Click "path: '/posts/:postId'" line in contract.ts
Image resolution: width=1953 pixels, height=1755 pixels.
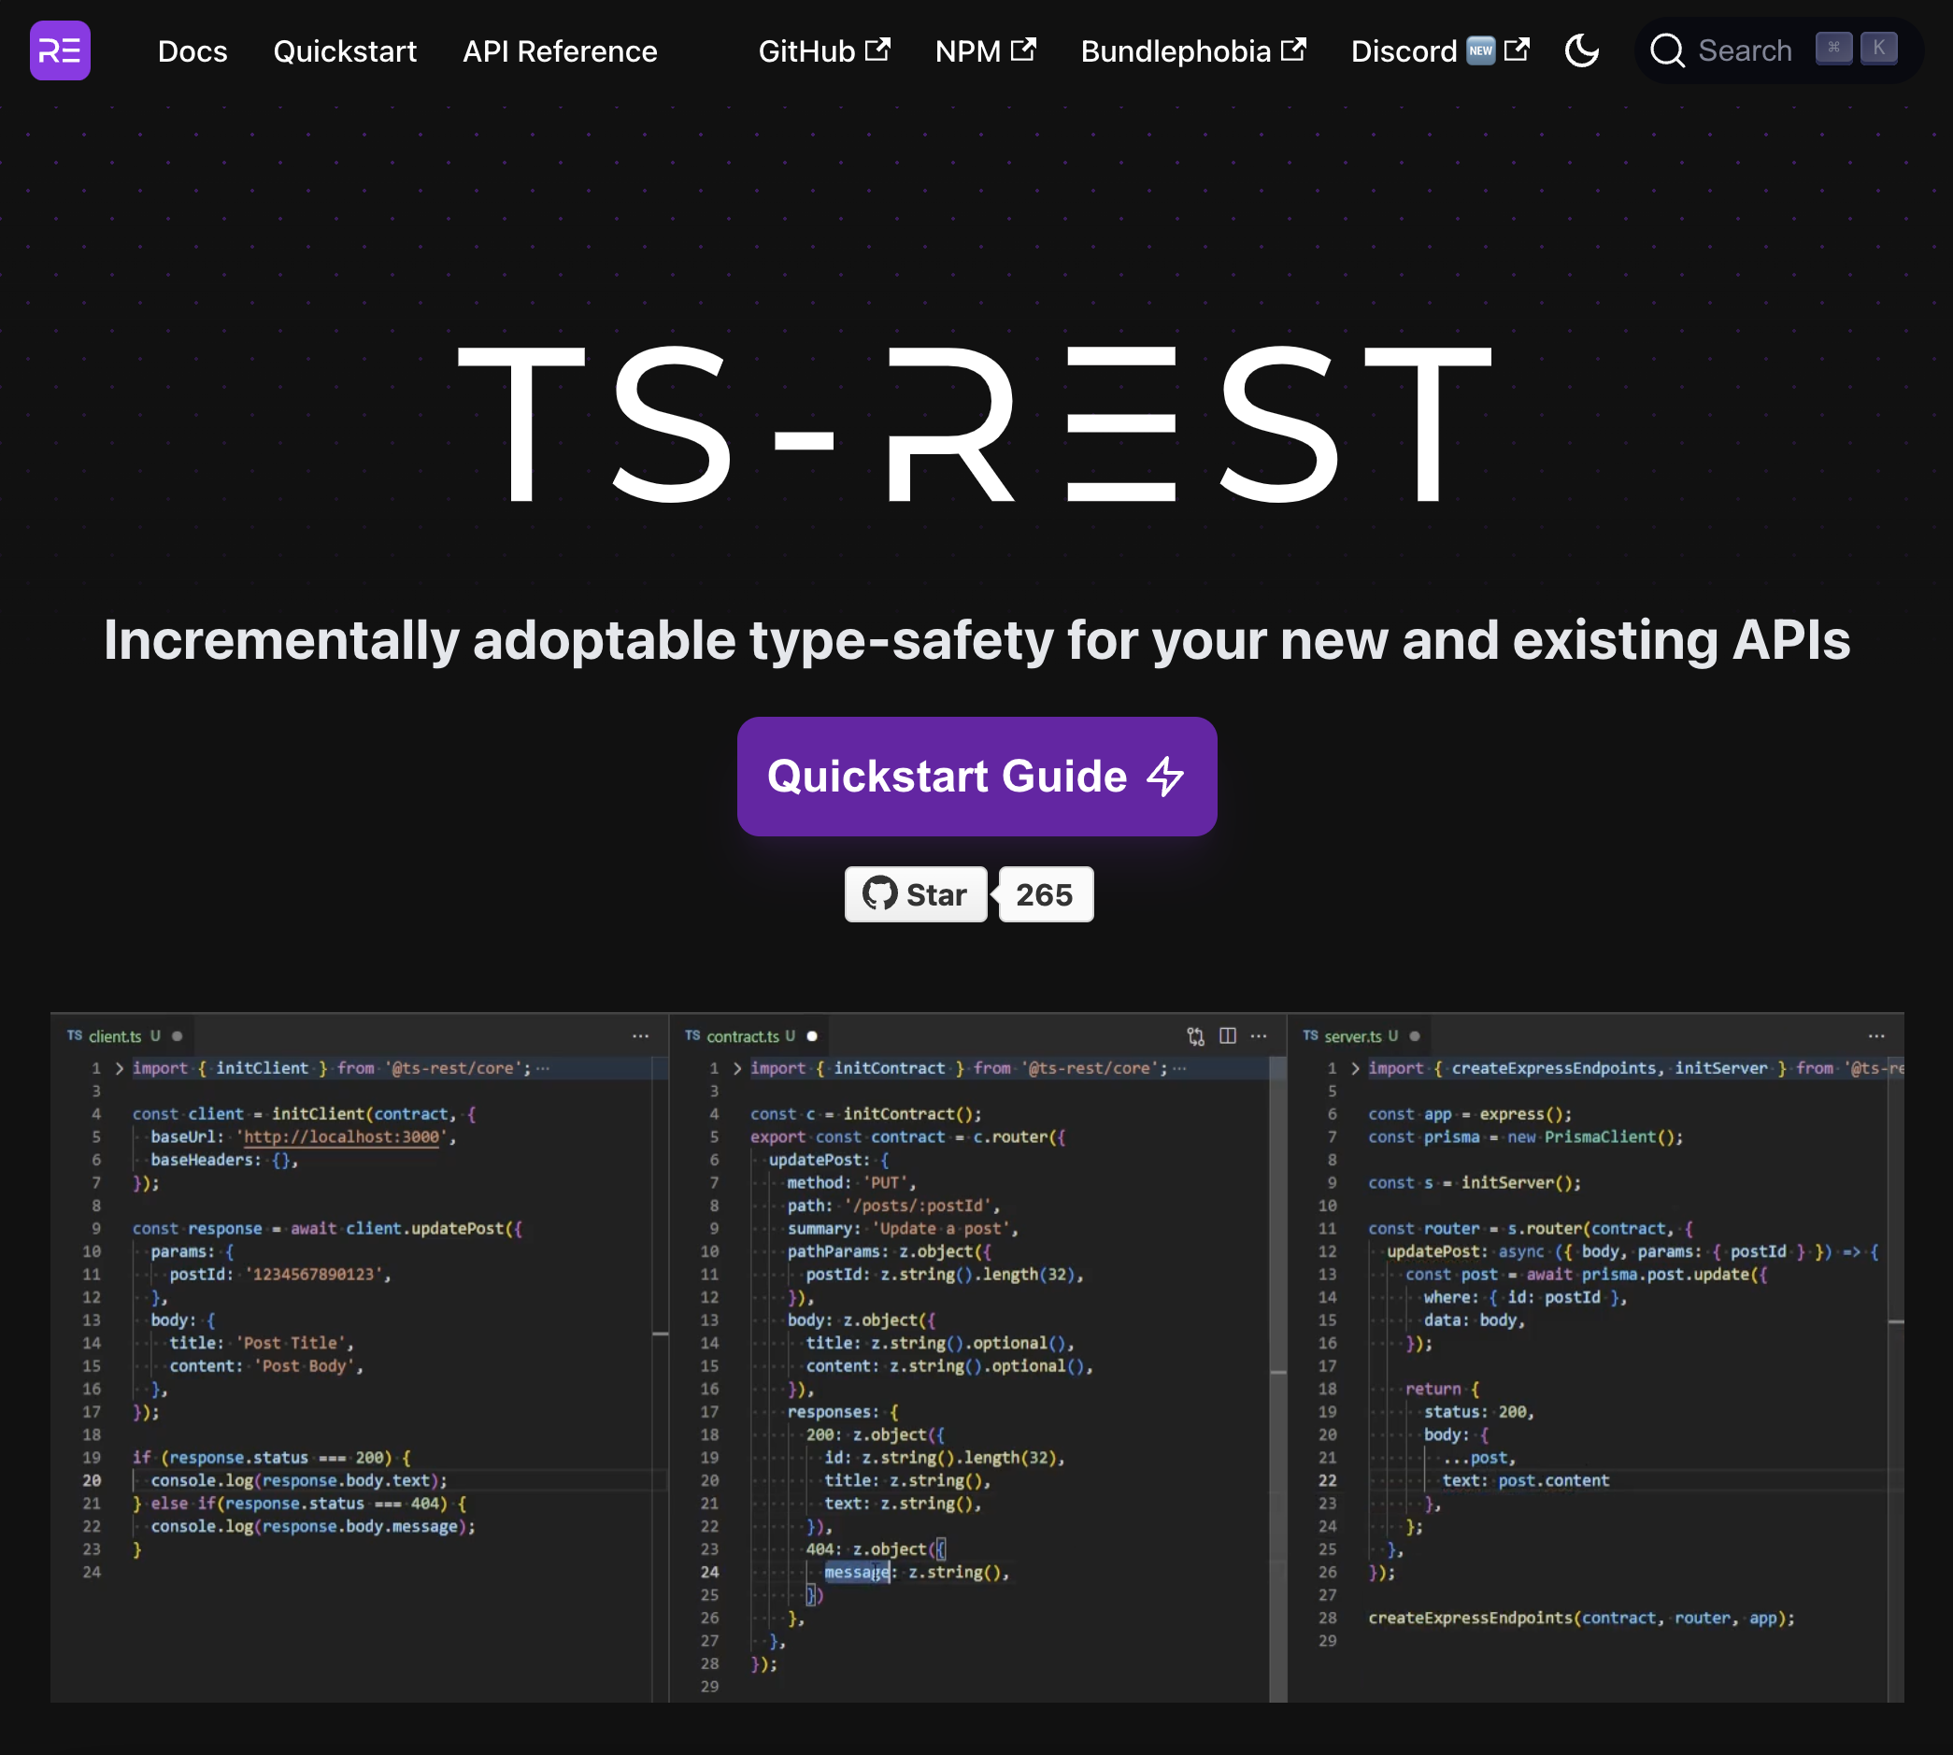click(893, 1206)
